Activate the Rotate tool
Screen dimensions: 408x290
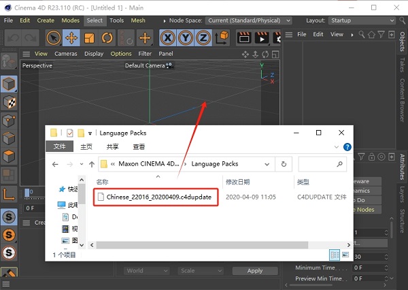point(107,38)
